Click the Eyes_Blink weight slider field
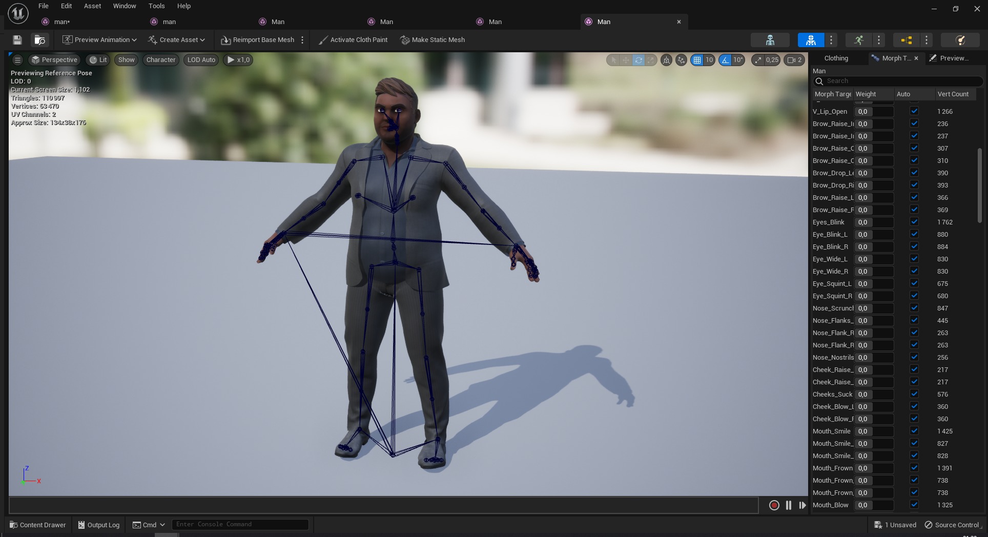Viewport: 988px width, 537px height. [874, 222]
